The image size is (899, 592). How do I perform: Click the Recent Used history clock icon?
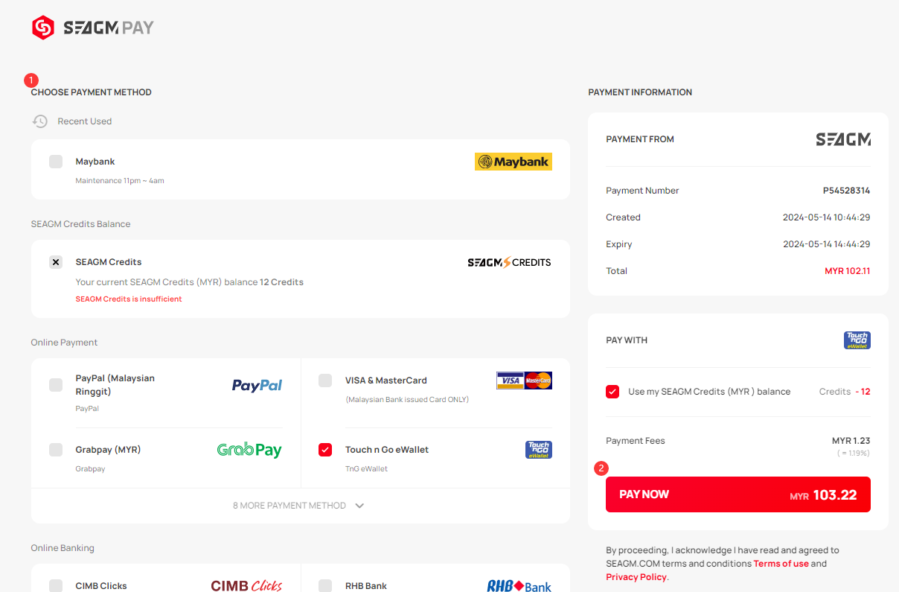pos(40,121)
